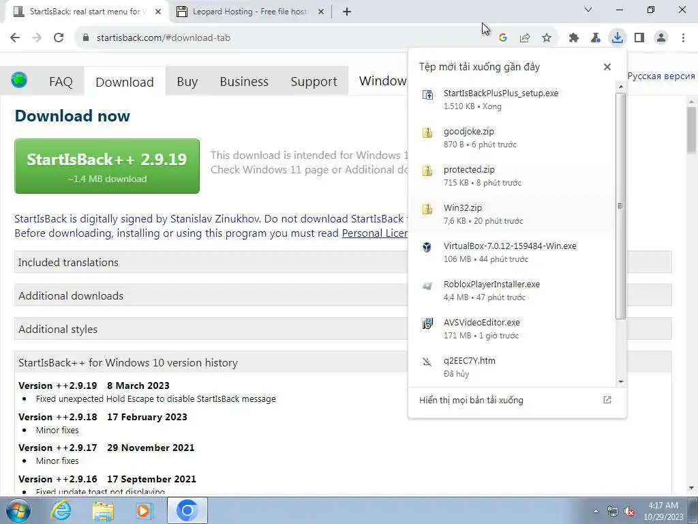
Task: Click the StartIsBackPlusPlus_setup.exe file icon
Action: pos(427,94)
